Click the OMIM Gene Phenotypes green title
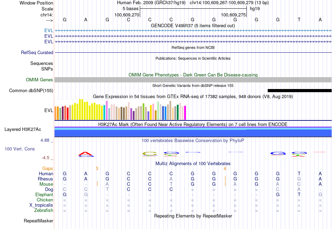The width and height of the screenshot is (332, 229). point(193,75)
